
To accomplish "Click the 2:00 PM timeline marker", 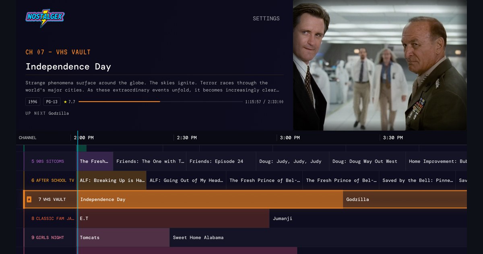I will pyautogui.click(x=84, y=138).
